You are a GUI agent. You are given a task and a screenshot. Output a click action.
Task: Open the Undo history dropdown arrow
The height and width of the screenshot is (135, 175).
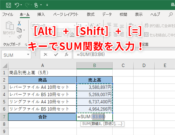[x=21, y=5]
